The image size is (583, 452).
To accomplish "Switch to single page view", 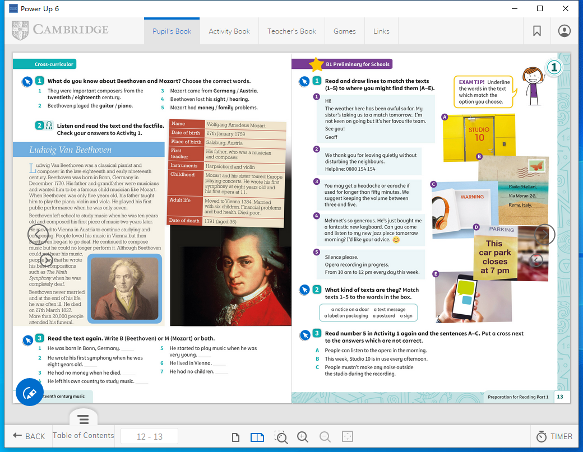I will tap(236, 437).
